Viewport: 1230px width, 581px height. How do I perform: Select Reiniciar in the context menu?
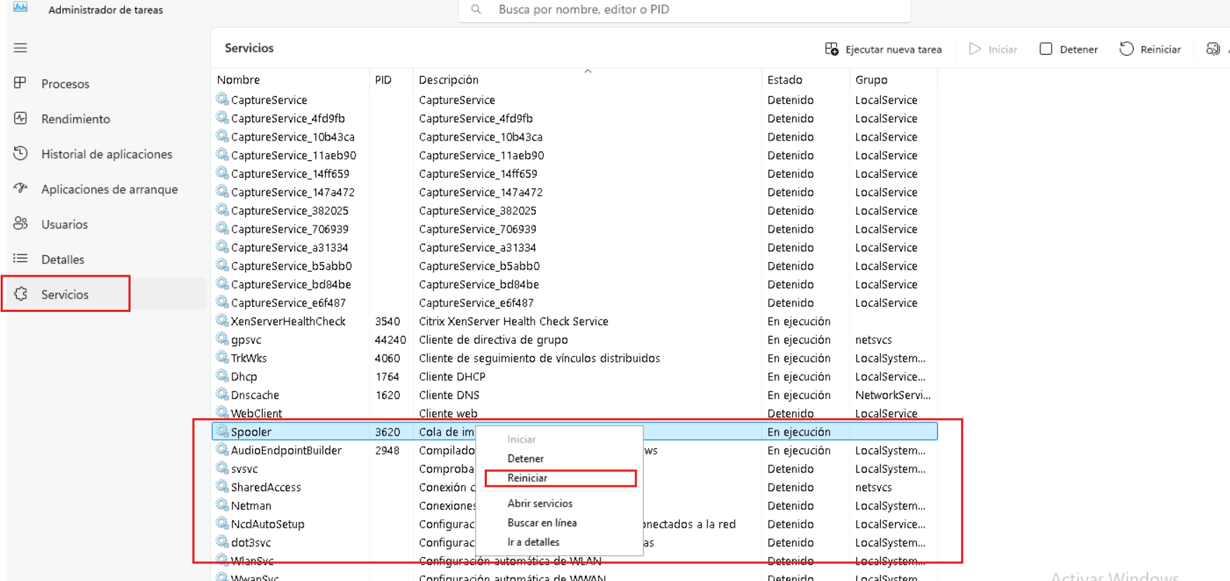coord(528,478)
